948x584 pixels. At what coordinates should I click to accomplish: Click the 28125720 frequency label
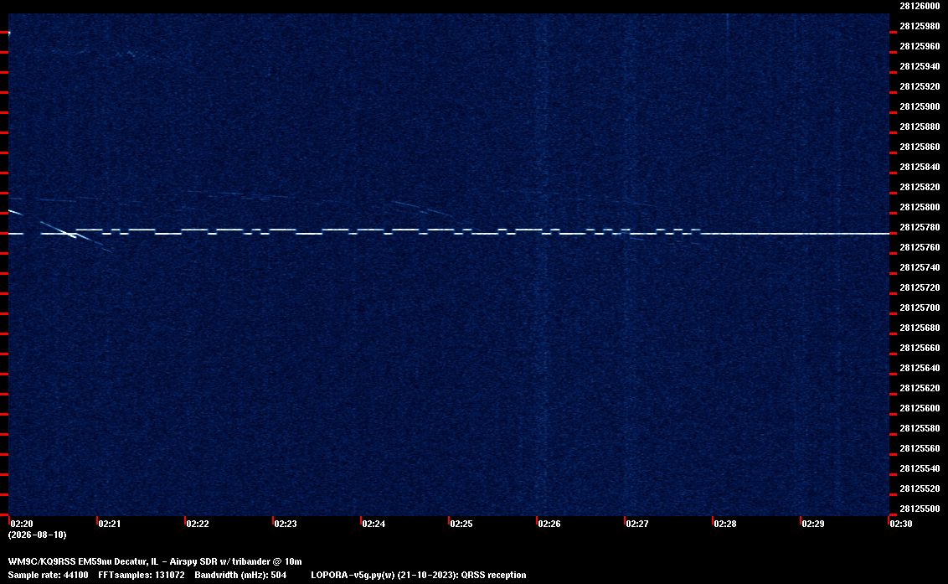click(920, 287)
